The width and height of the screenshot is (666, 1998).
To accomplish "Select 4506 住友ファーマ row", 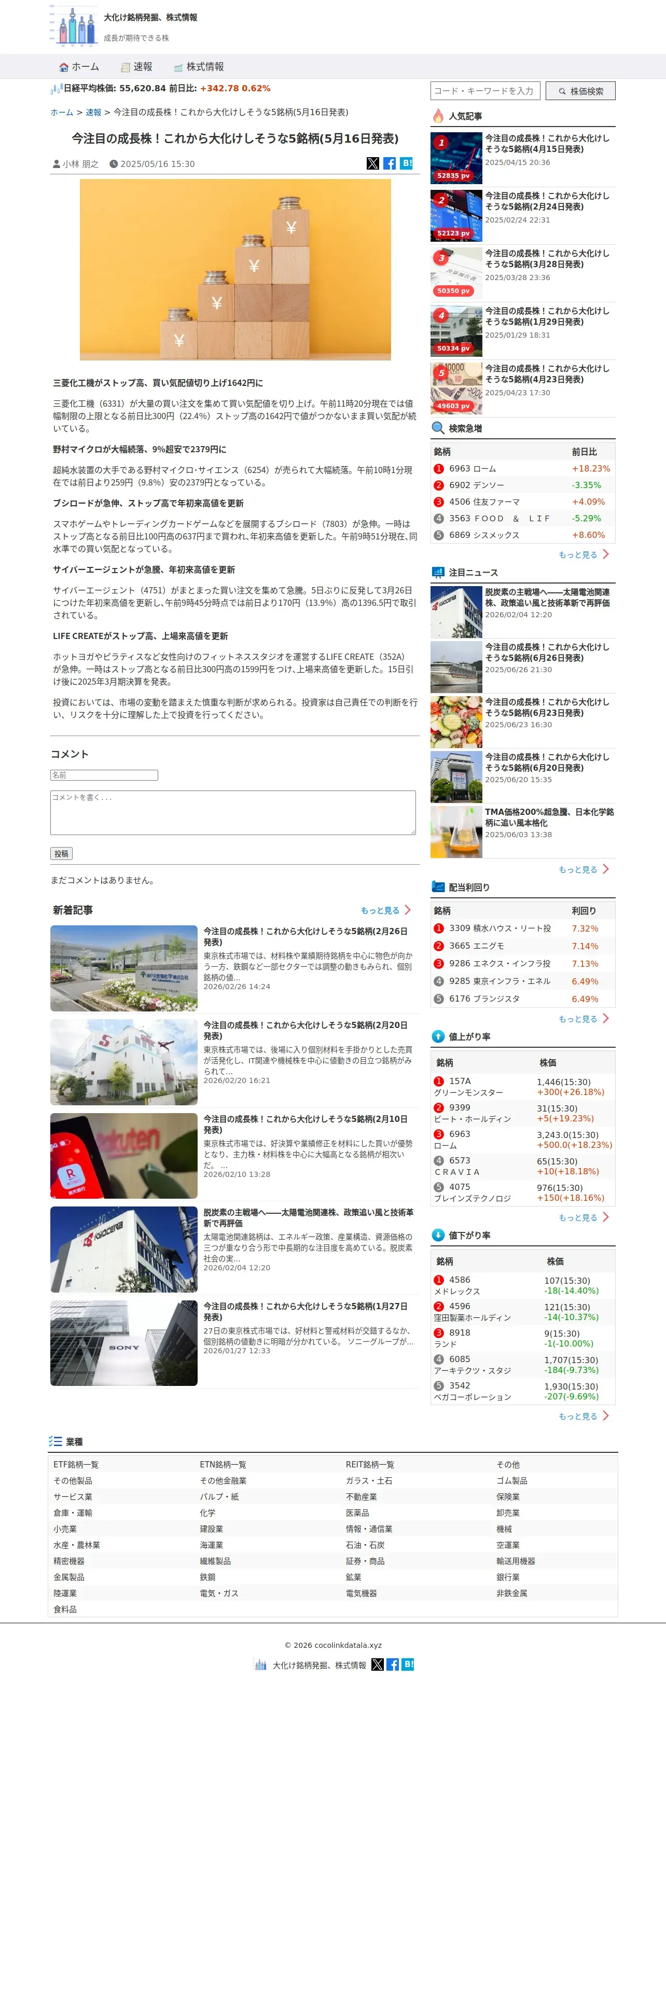I will (522, 502).
